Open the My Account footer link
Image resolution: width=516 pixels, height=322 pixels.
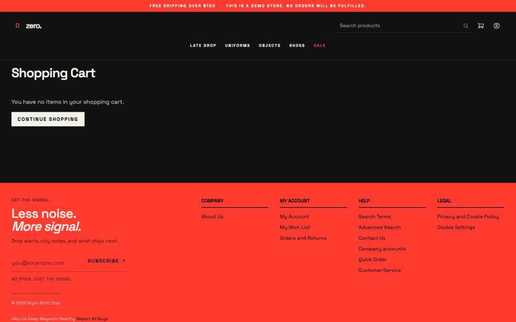click(x=294, y=217)
